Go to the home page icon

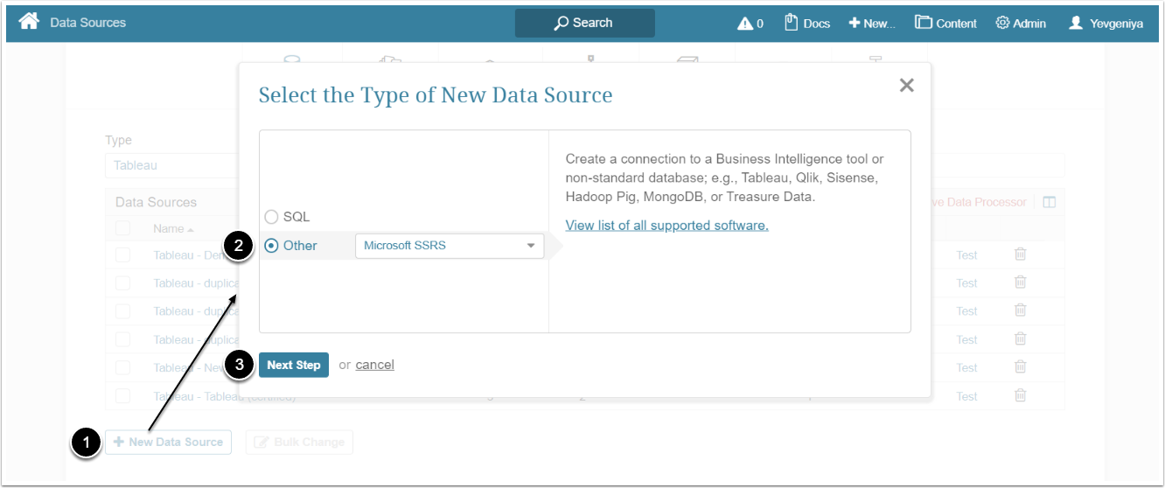click(x=29, y=22)
